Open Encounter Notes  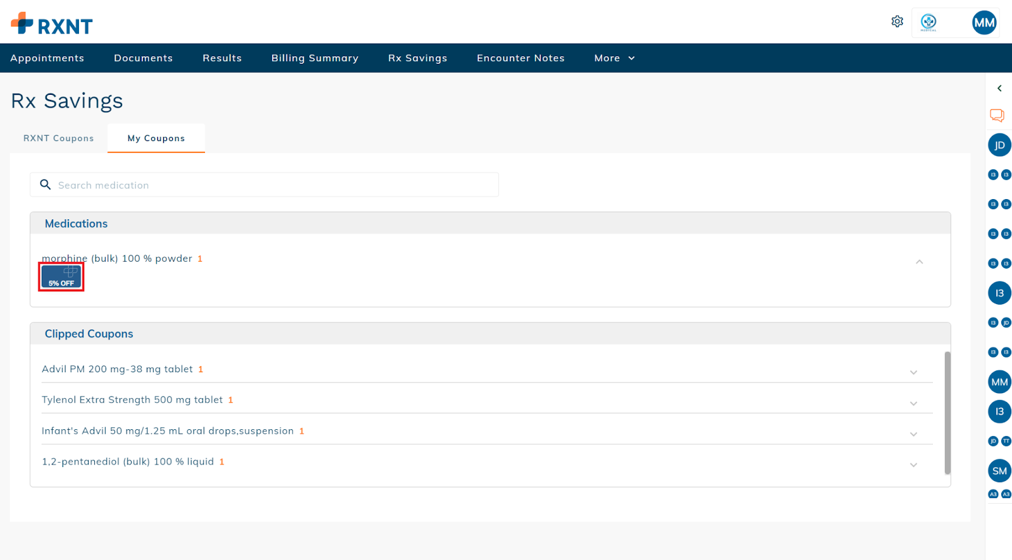tap(521, 58)
